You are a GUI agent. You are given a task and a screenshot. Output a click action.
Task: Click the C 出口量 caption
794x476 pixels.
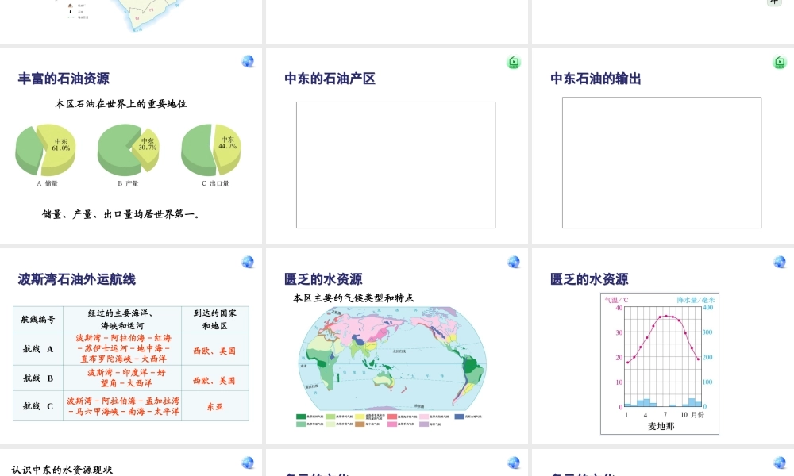[215, 183]
